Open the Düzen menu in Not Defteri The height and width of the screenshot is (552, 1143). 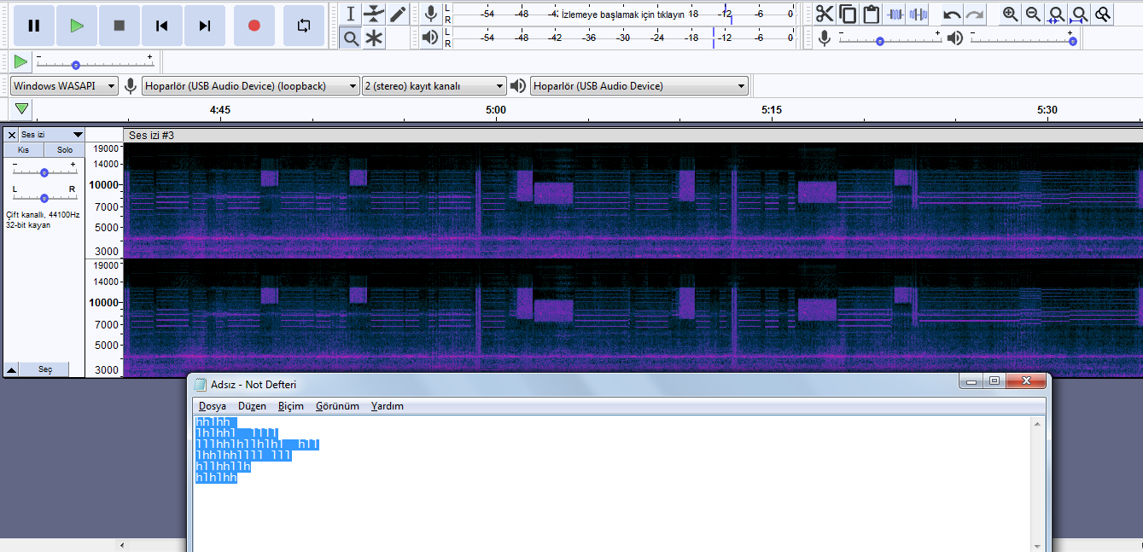click(x=252, y=406)
